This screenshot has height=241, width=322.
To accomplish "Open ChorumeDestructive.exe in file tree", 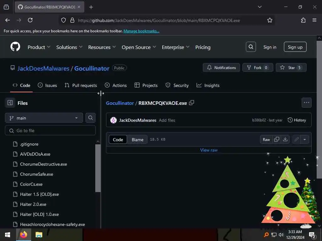I will 43,164.
